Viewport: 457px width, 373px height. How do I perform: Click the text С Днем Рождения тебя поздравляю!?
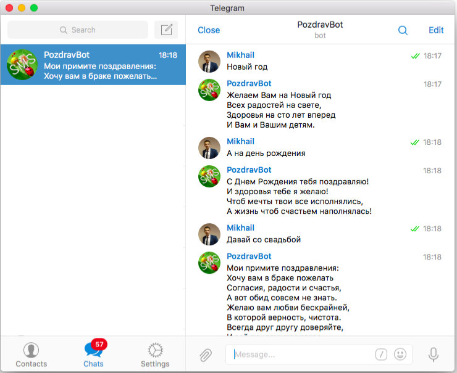coord(298,181)
